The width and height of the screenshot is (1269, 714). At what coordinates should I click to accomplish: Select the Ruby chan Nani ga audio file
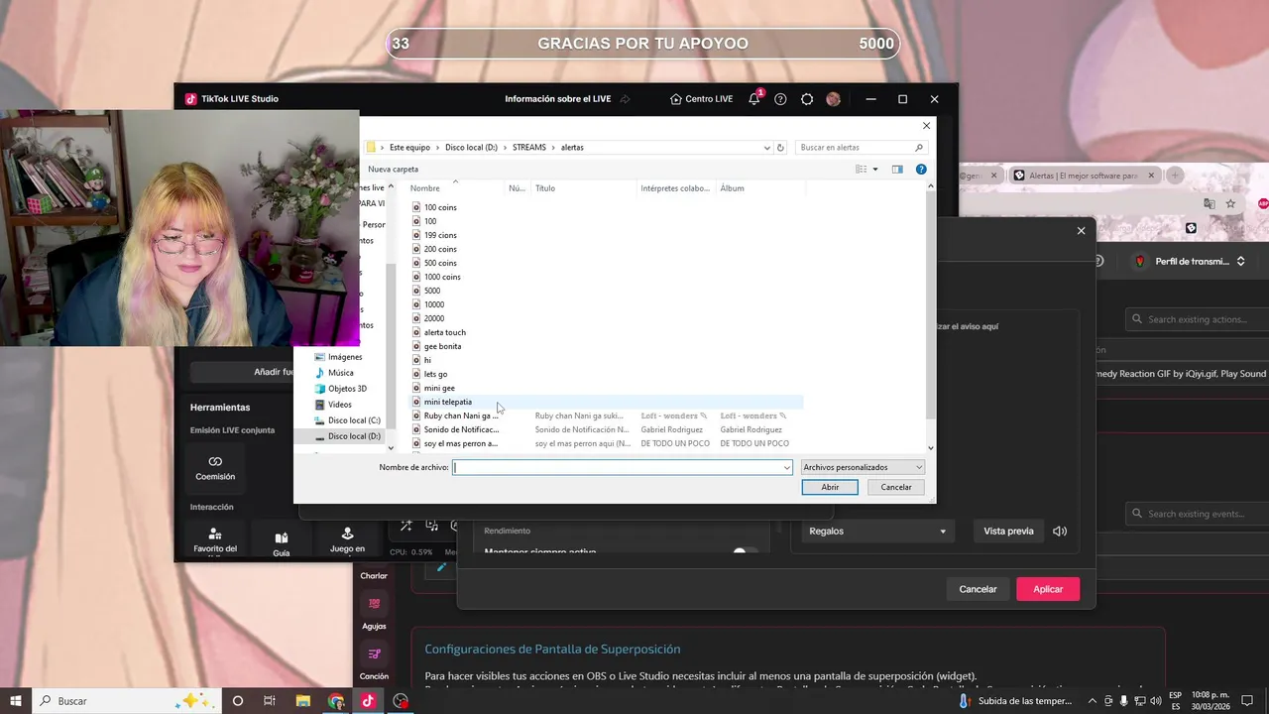461,416
